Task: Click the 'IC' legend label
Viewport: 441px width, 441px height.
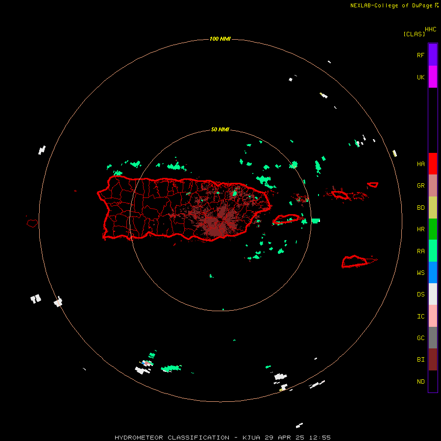Action: click(420, 316)
